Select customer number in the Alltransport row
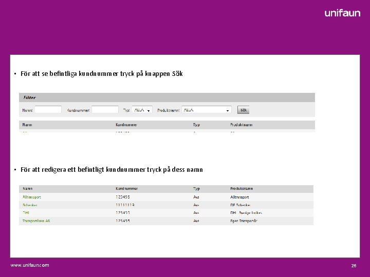Image resolution: width=370 pixels, height=277 pixels. click(x=123, y=197)
